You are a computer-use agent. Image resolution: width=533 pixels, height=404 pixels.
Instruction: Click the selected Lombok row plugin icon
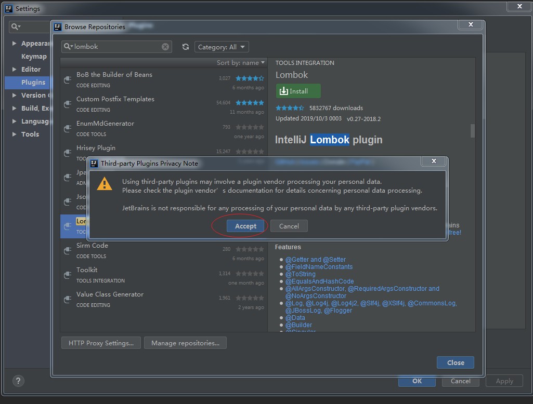68,226
